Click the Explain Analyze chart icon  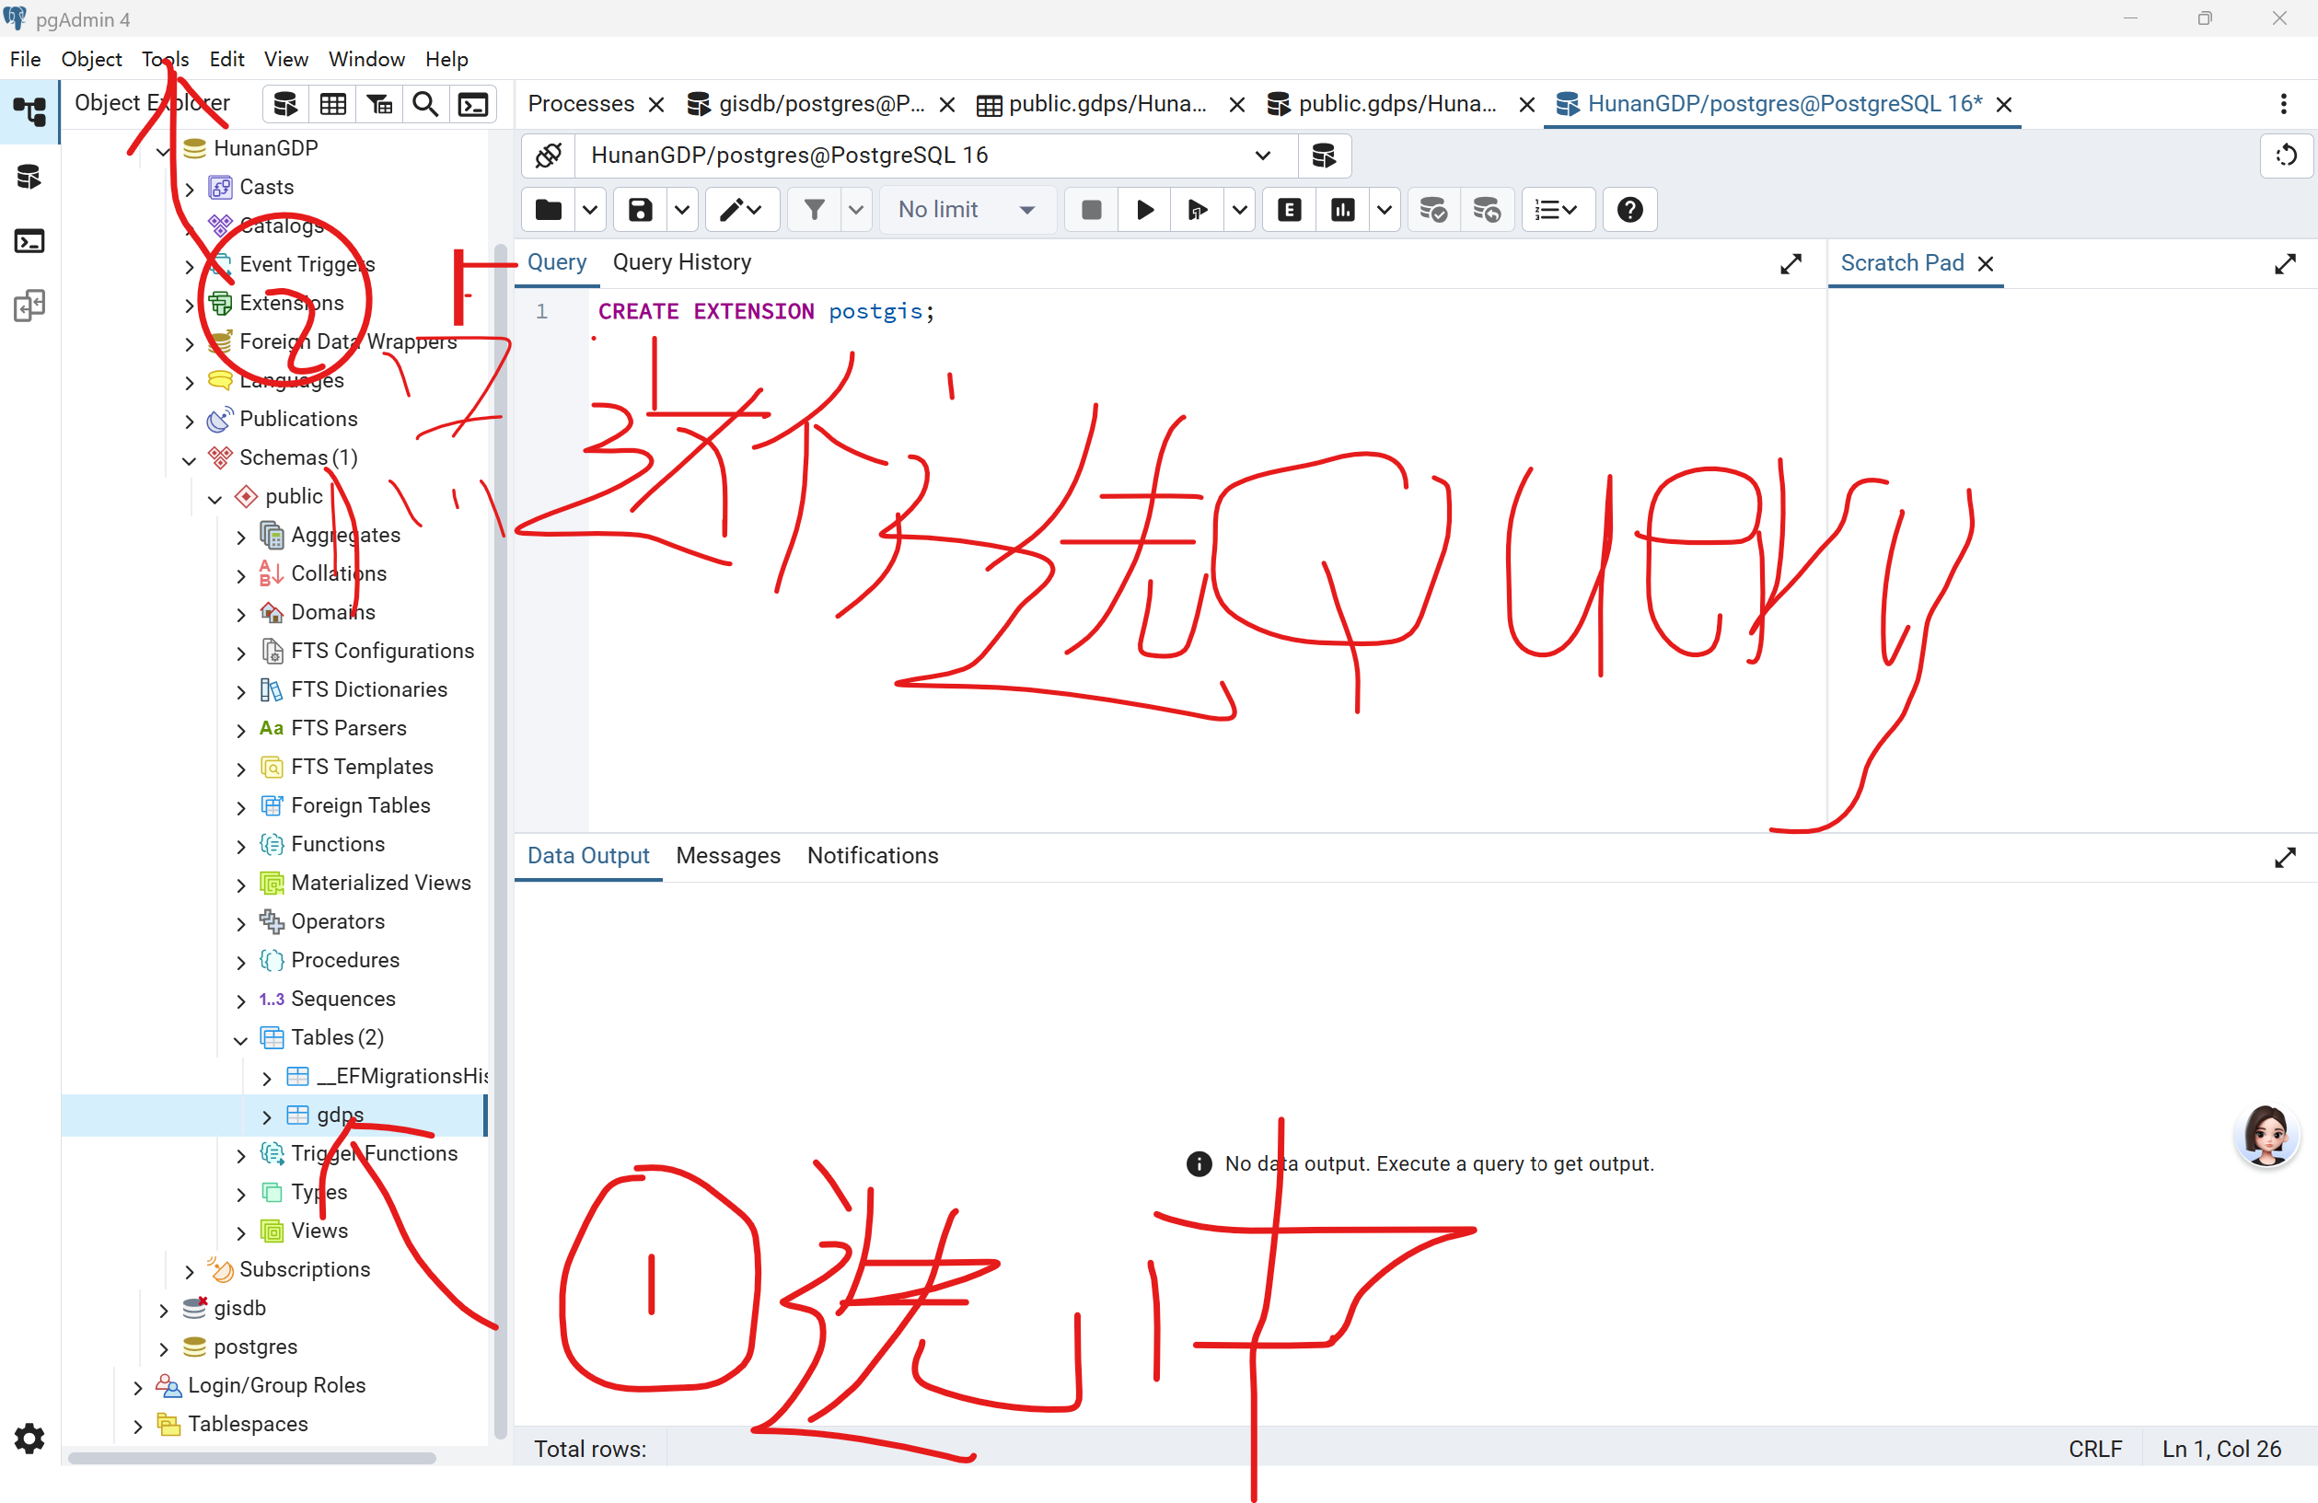click(x=1342, y=209)
